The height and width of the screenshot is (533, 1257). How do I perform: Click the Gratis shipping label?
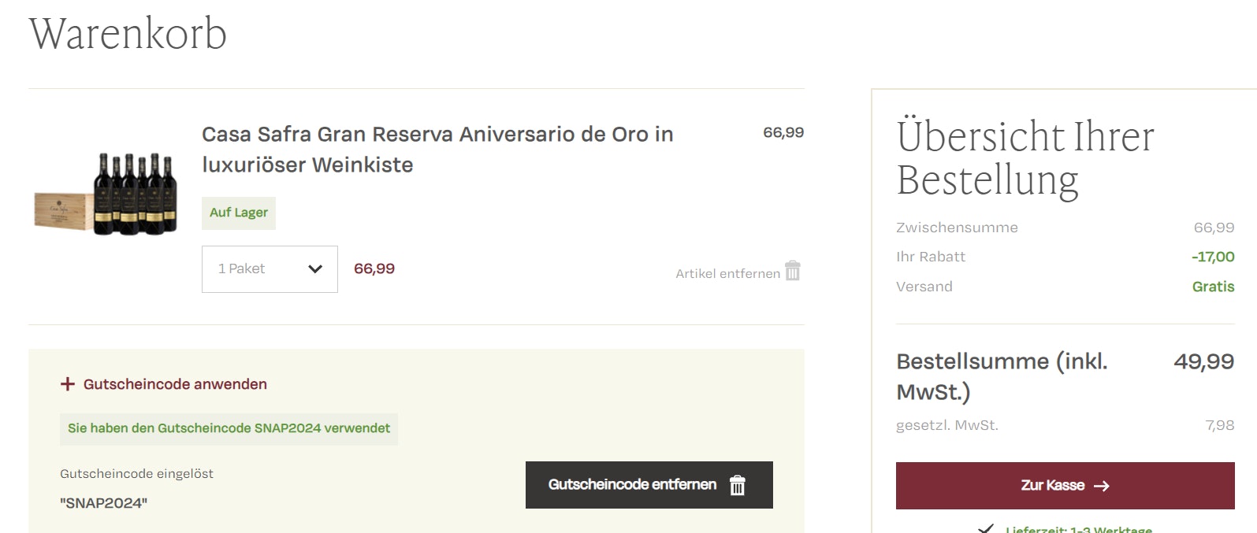pos(1213,287)
